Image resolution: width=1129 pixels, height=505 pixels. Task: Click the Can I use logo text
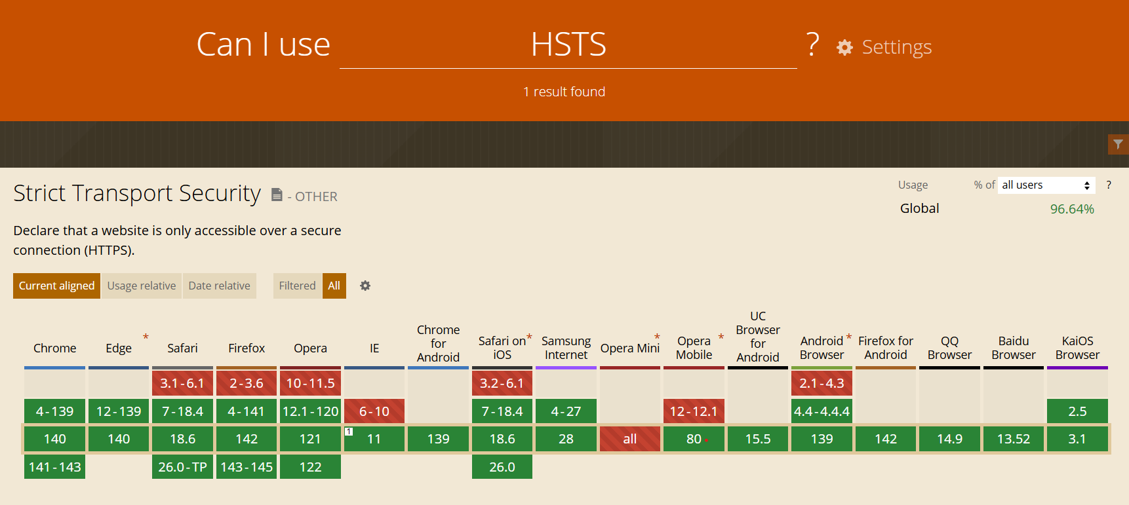263,45
